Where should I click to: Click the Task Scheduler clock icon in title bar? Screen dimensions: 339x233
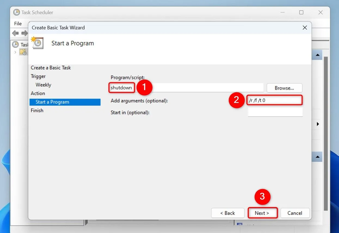pyautogui.click(x=17, y=12)
